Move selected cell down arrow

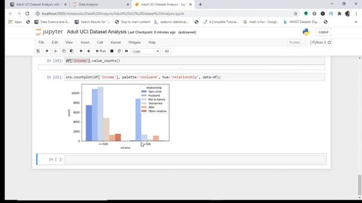(89, 51)
